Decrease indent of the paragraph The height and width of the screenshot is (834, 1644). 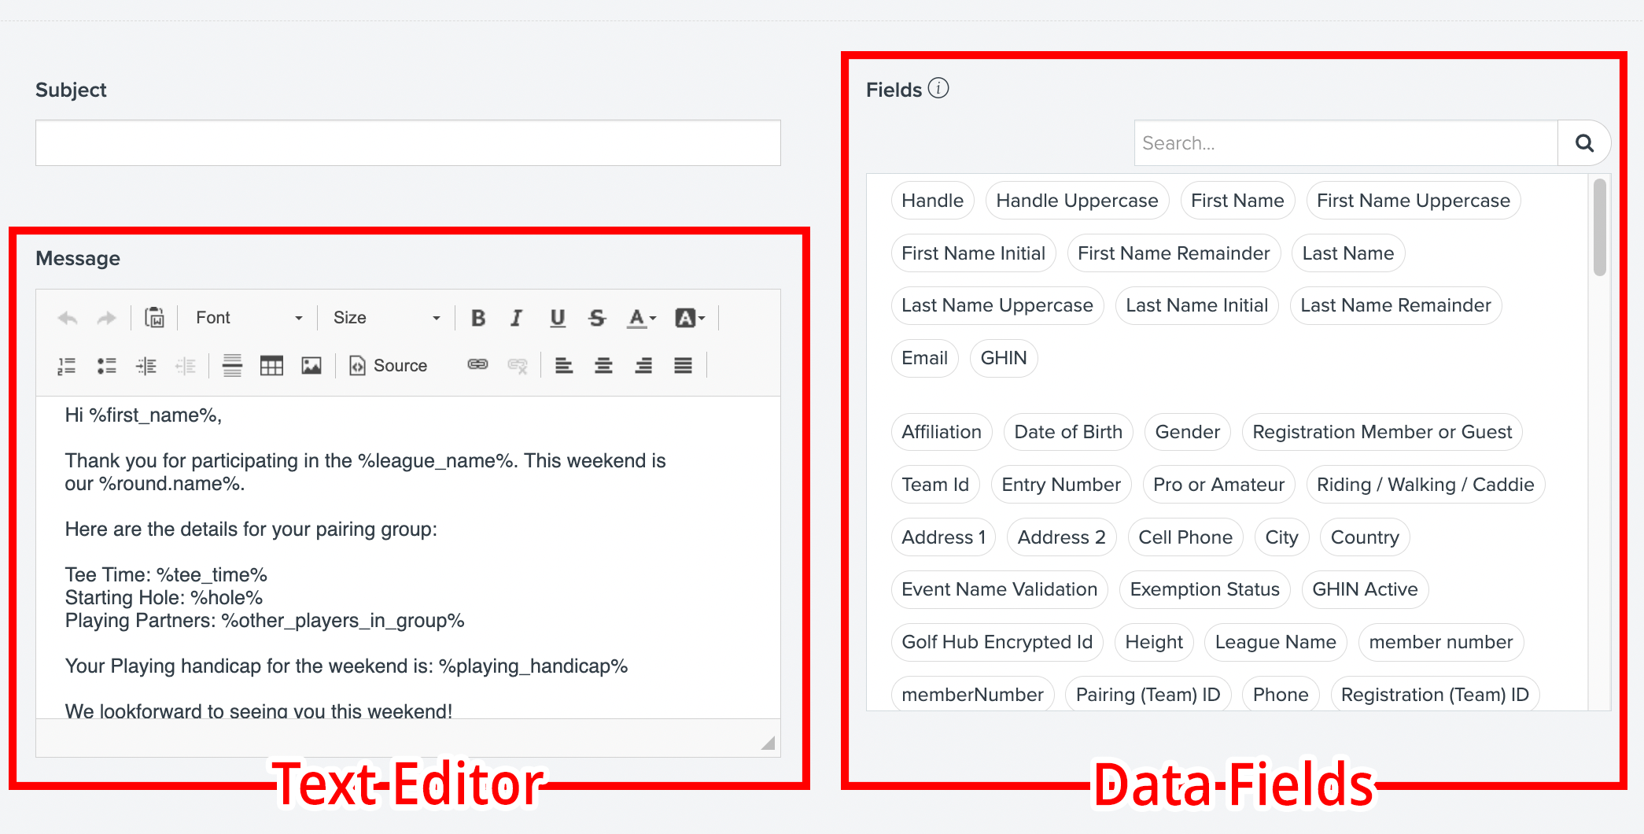click(x=186, y=366)
